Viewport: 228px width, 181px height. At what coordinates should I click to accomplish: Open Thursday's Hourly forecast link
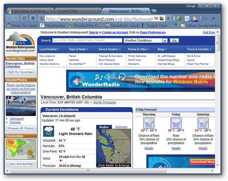149,148
